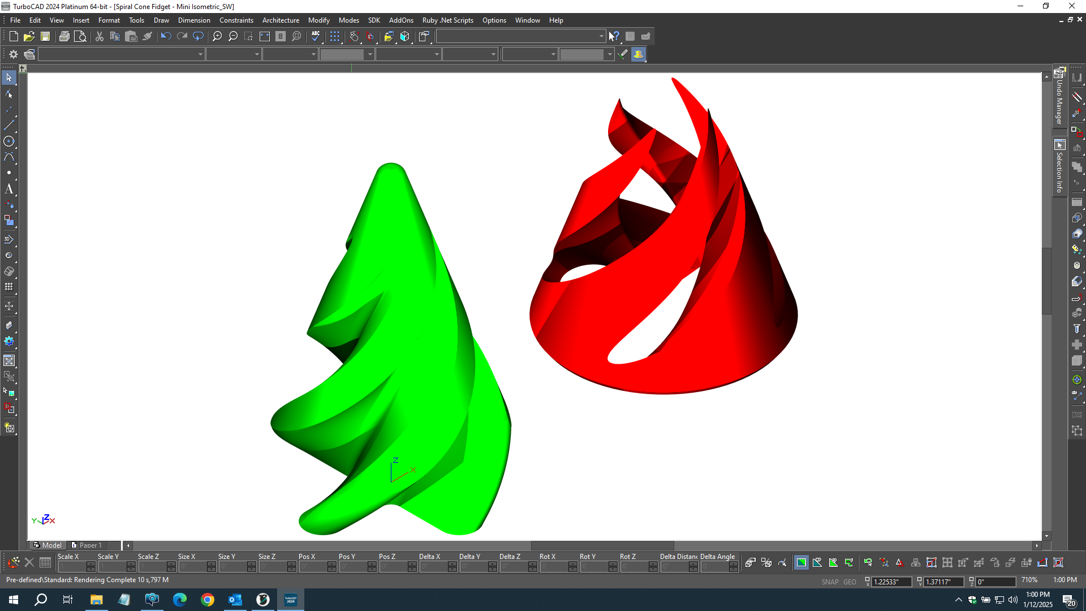
Task: Expand the first layer combo box dropdown
Action: click(x=200, y=54)
